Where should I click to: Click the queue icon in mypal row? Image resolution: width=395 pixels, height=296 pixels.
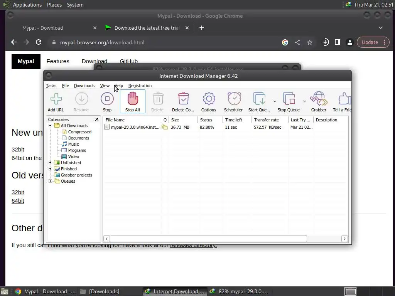click(x=165, y=127)
